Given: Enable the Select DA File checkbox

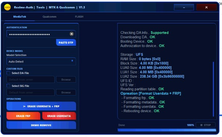Looking at the screenshot, I should [8, 73].
